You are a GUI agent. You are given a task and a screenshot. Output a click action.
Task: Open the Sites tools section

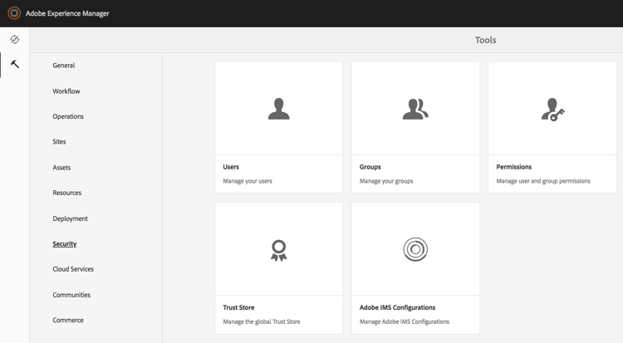[59, 141]
